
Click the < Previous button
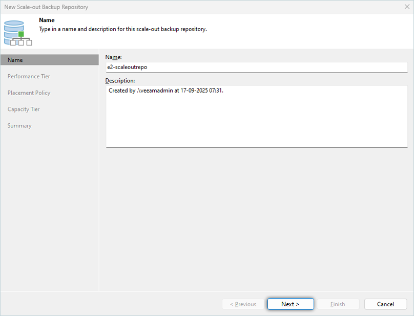[243, 304]
